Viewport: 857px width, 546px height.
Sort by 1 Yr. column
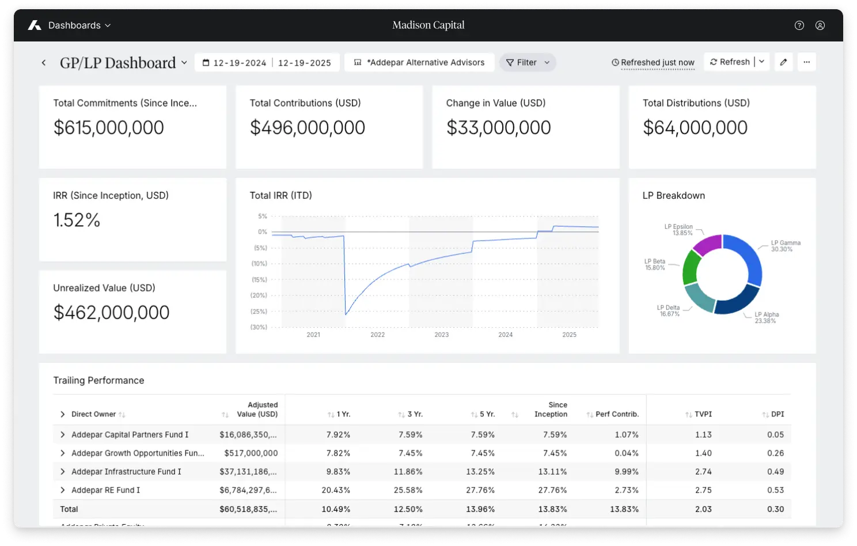click(331, 415)
